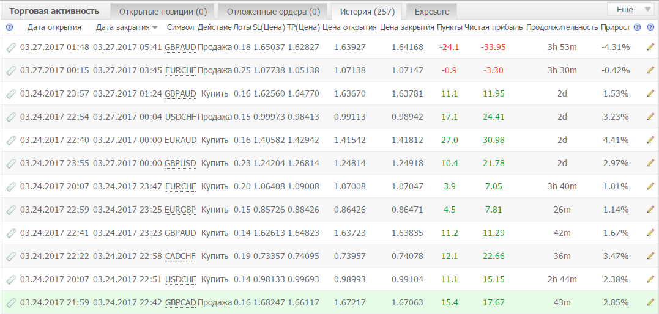The height and width of the screenshot is (314, 659).
Task: Click the tag icon for GBPAUD 03.24.2017 22:41 trade
Action: click(11, 233)
